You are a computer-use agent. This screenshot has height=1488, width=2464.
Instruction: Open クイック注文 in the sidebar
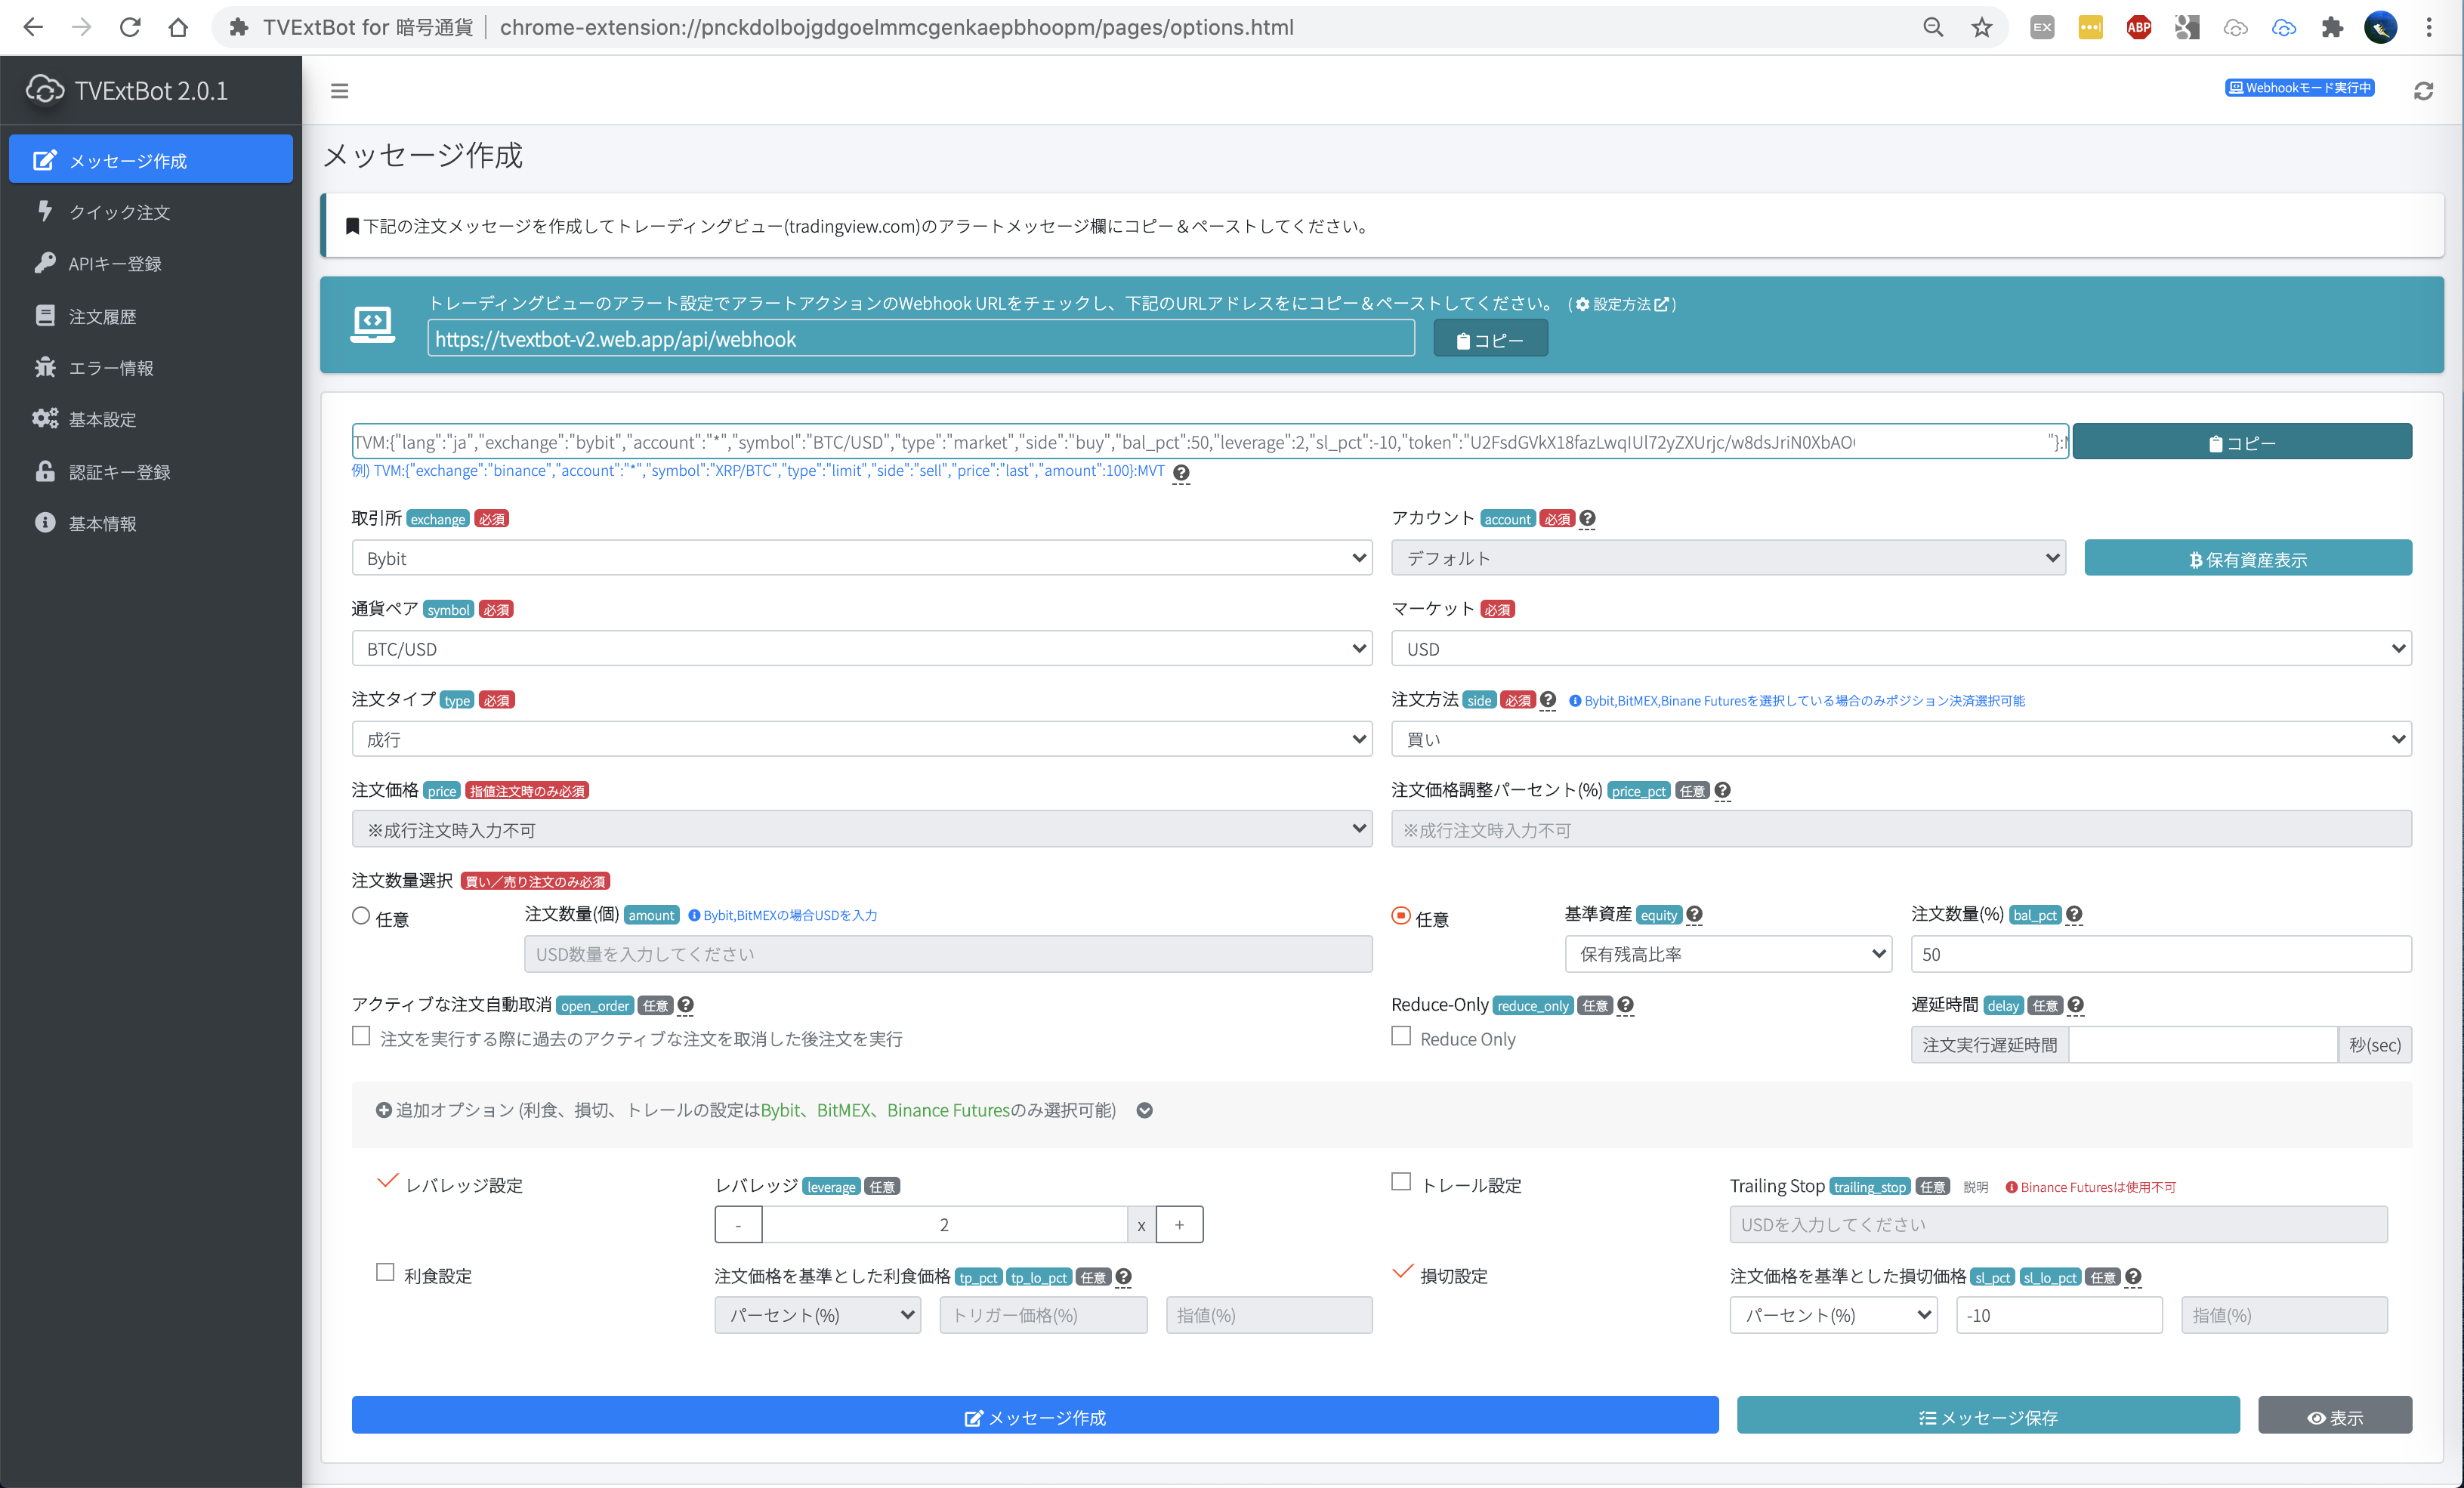[119, 212]
